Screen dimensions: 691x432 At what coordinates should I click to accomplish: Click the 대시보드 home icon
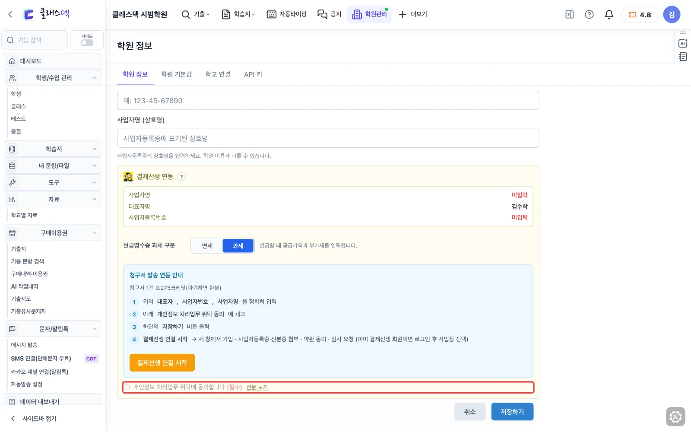12,61
